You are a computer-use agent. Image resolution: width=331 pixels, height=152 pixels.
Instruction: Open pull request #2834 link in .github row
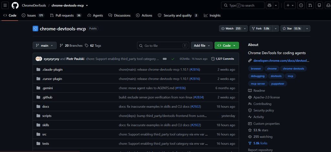pyautogui.click(x=198, y=97)
